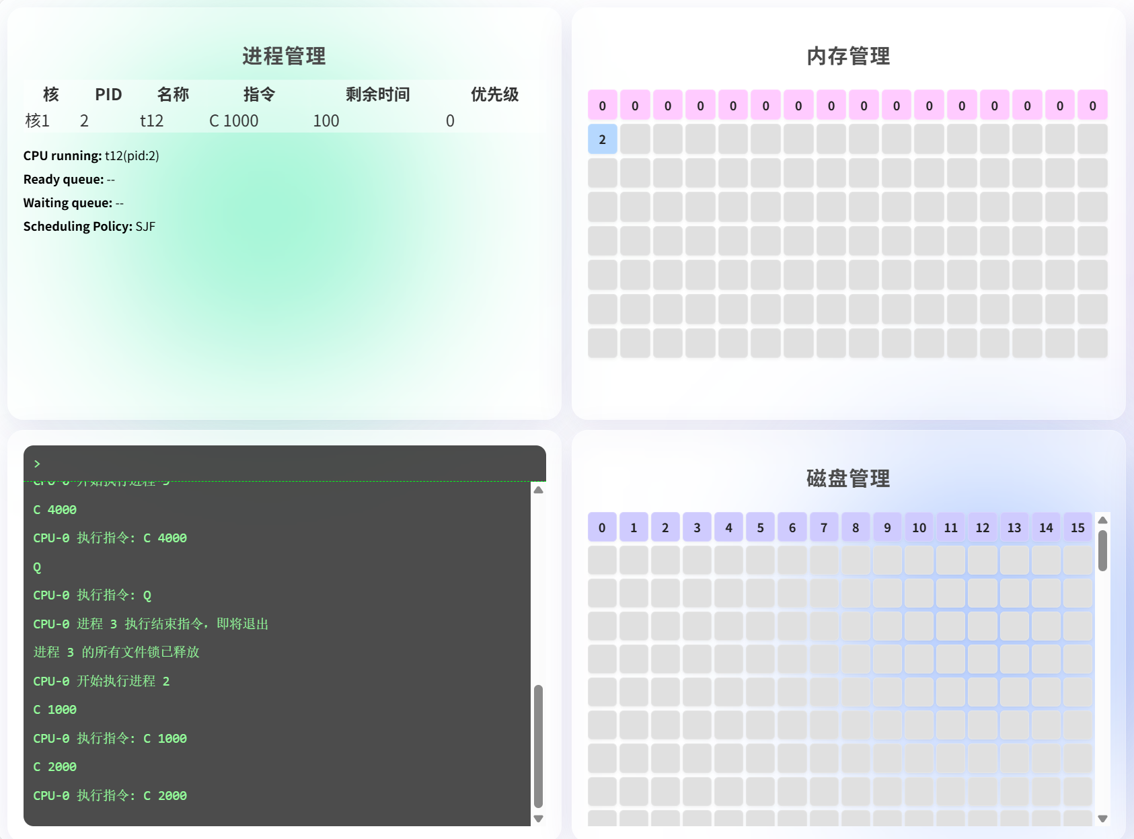Click the 指令 column header
Screen dimensions: 1134x839
pos(259,94)
